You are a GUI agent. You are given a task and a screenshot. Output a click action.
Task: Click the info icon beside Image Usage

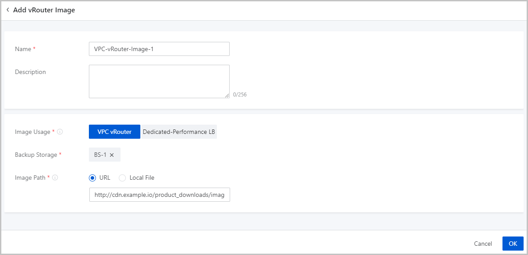coord(60,132)
